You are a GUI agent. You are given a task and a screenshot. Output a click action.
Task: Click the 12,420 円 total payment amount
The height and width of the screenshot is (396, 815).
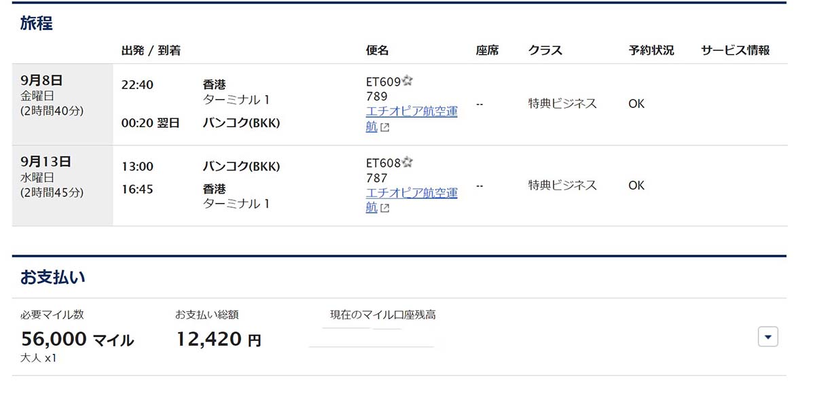coord(219,339)
